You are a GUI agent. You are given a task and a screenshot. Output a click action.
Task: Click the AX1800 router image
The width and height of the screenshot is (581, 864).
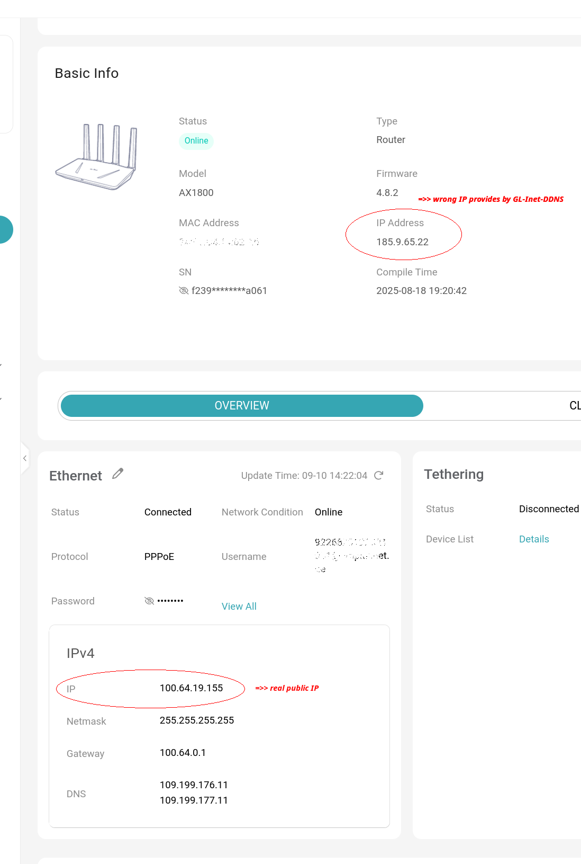[x=97, y=157]
